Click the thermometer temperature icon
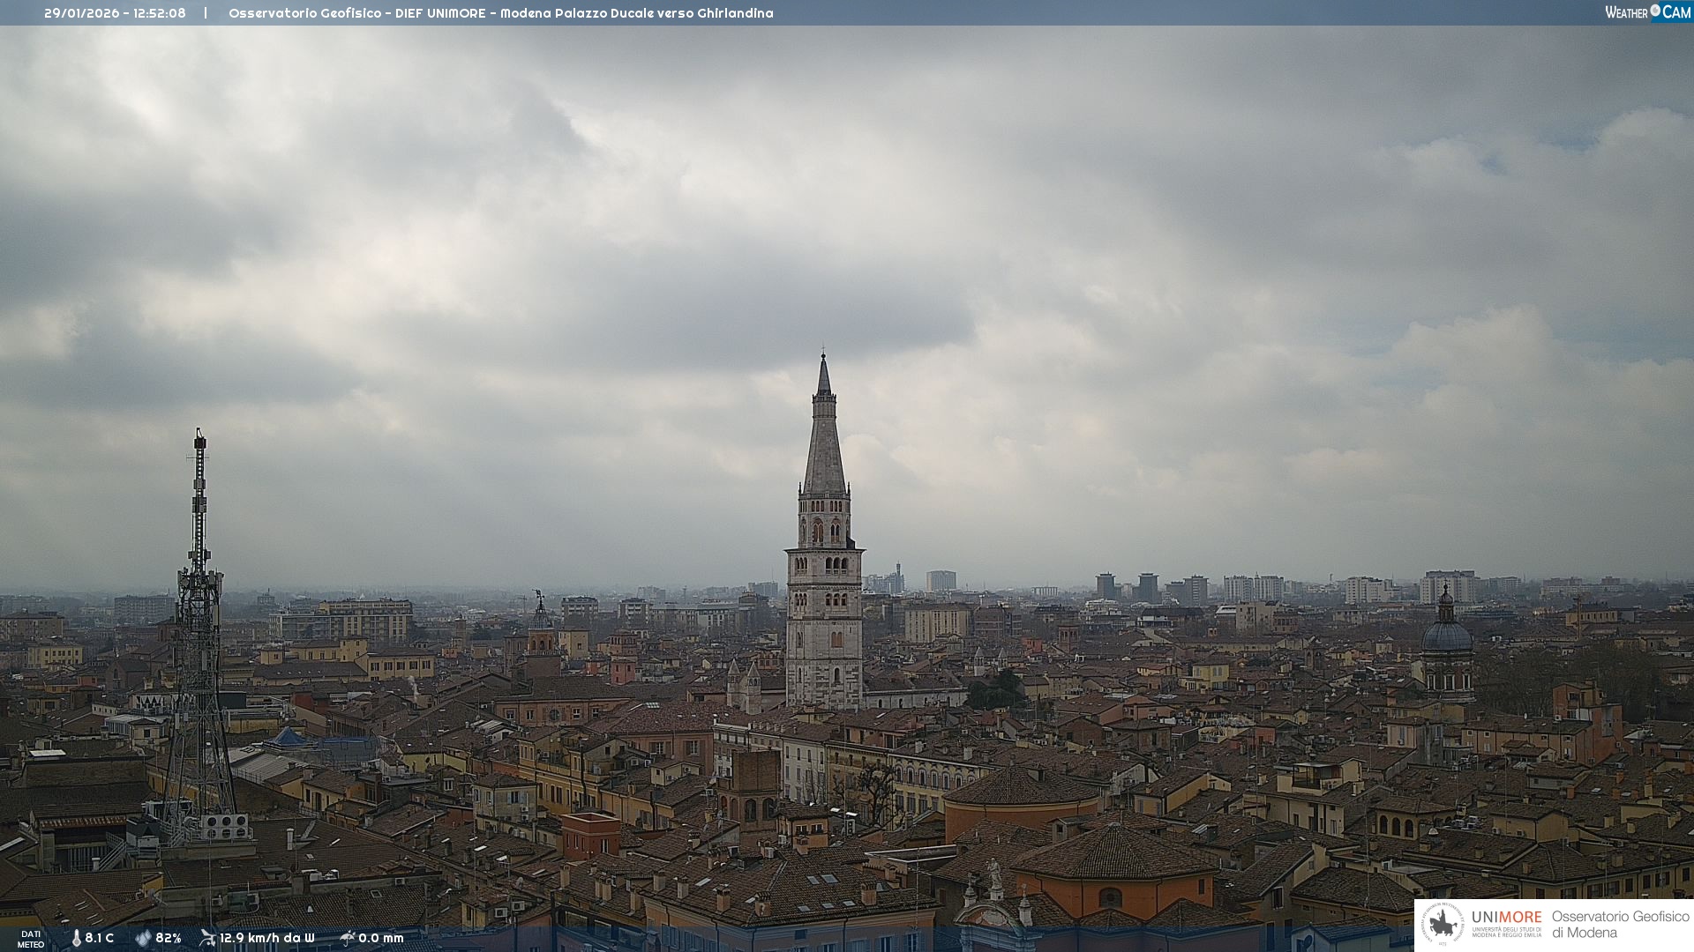Screen dimensions: 1694x952 76,938
